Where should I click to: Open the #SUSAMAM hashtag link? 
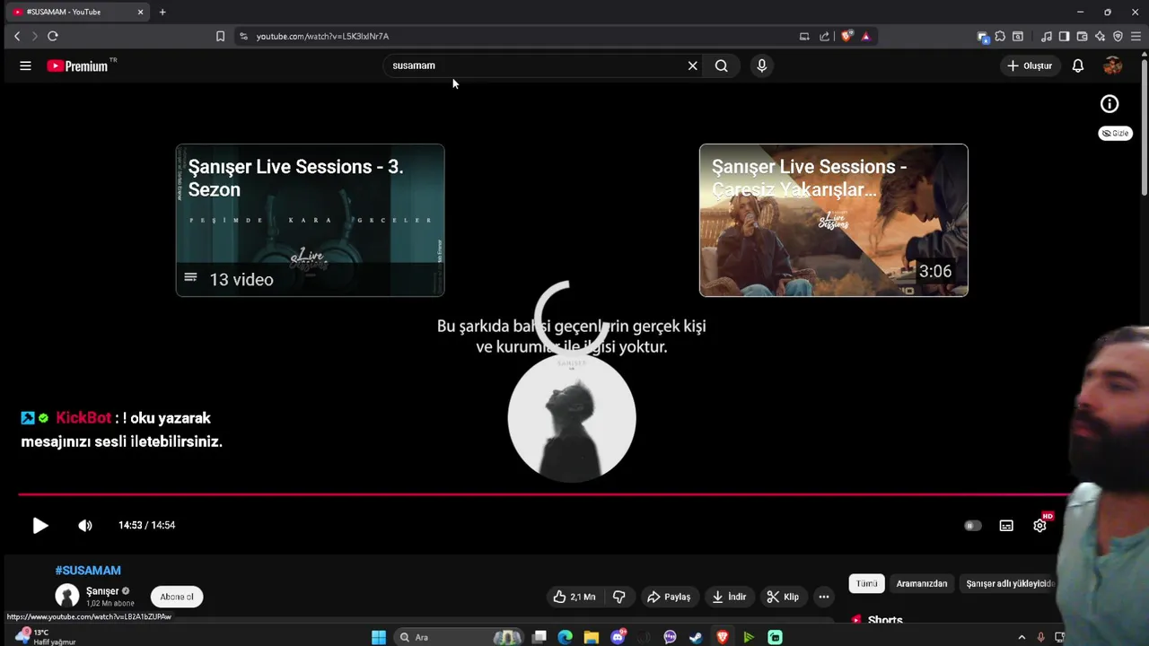(x=88, y=570)
